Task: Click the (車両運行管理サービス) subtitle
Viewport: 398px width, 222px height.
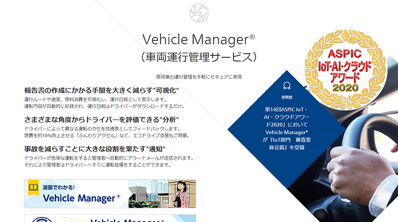Action: point(199,57)
